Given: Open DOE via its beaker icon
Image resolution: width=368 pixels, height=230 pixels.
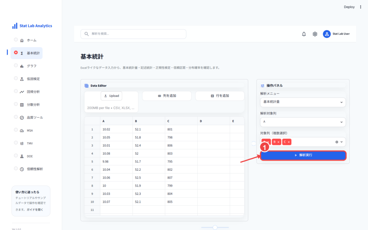Looking at the screenshot, I should tap(22, 156).
